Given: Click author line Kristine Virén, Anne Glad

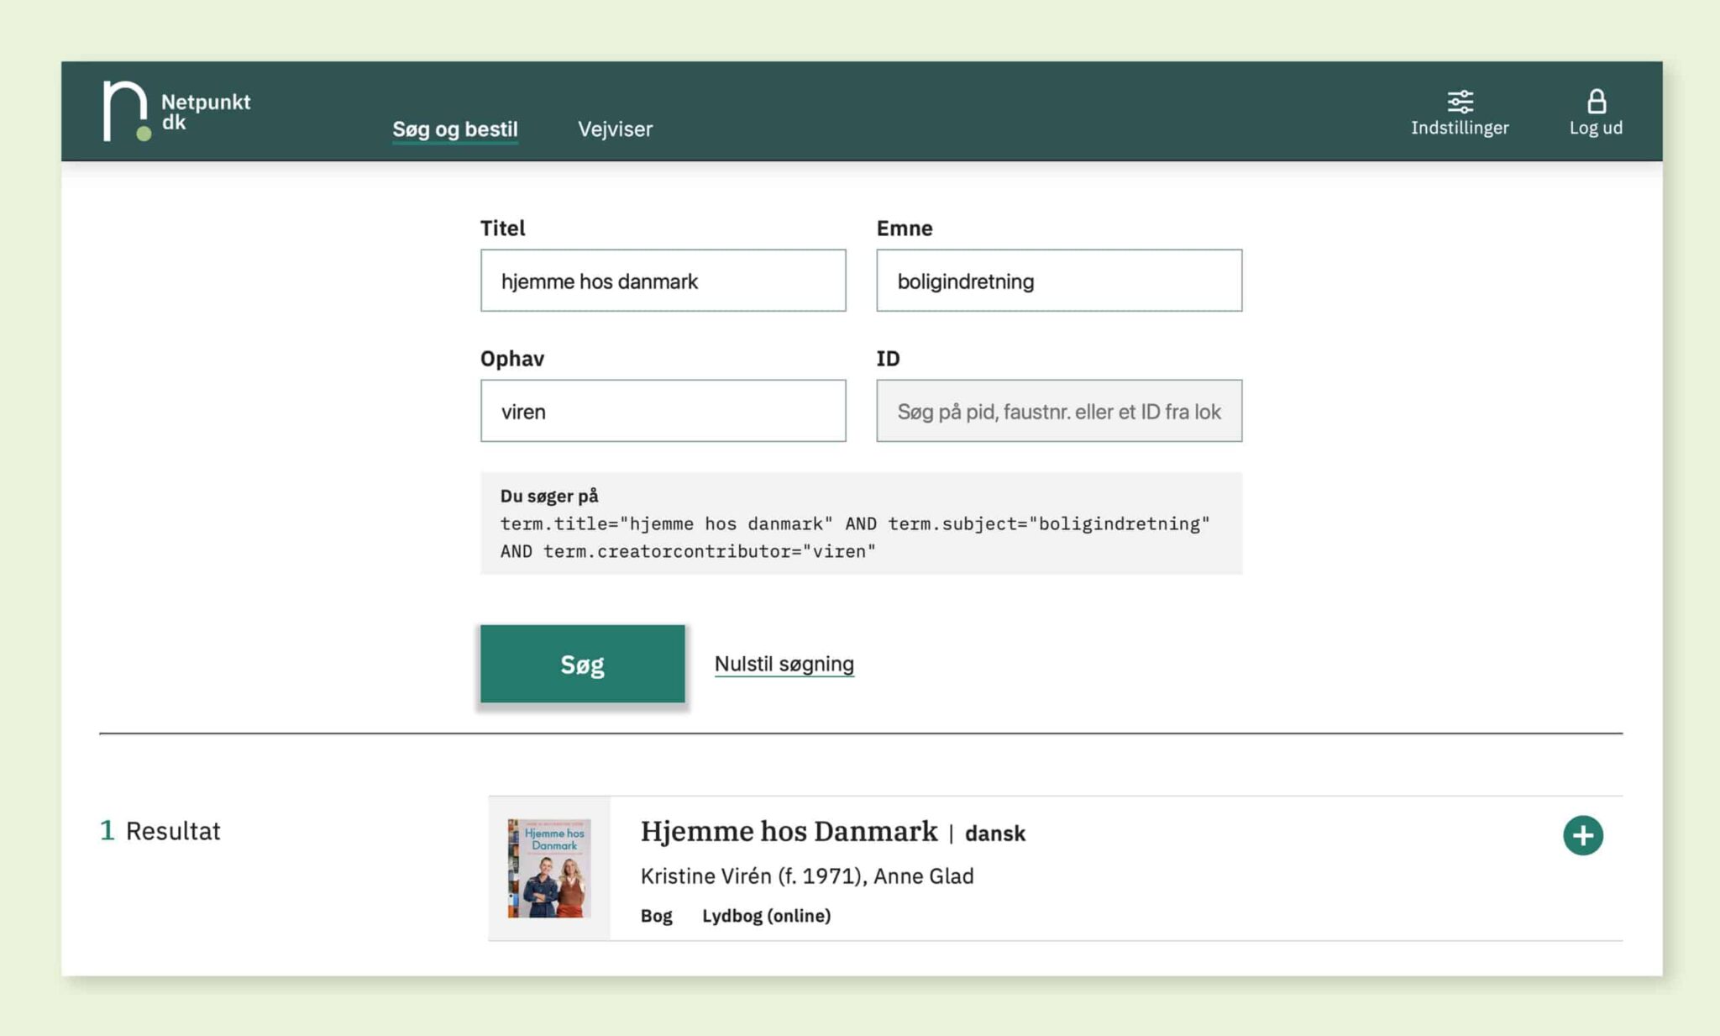Looking at the screenshot, I should pyautogui.click(x=806, y=876).
